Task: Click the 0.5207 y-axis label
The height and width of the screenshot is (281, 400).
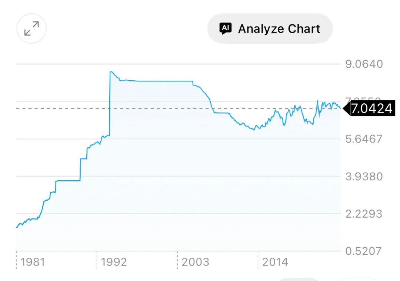Action: [364, 251]
